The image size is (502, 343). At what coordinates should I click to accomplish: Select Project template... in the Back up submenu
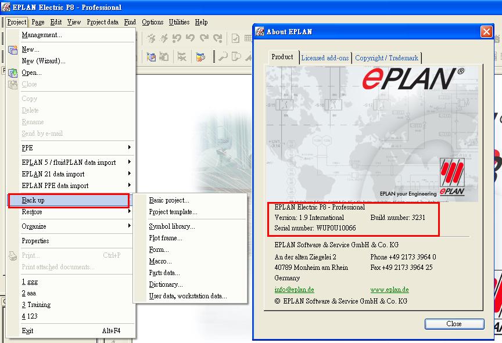coord(190,212)
